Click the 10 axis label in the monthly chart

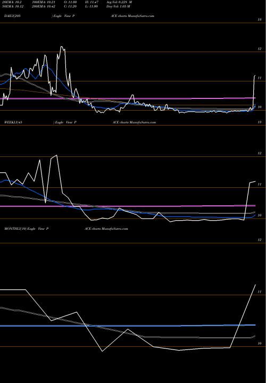pos(260,344)
